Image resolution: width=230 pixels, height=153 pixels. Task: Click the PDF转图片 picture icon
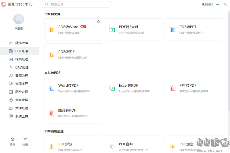click(x=52, y=55)
